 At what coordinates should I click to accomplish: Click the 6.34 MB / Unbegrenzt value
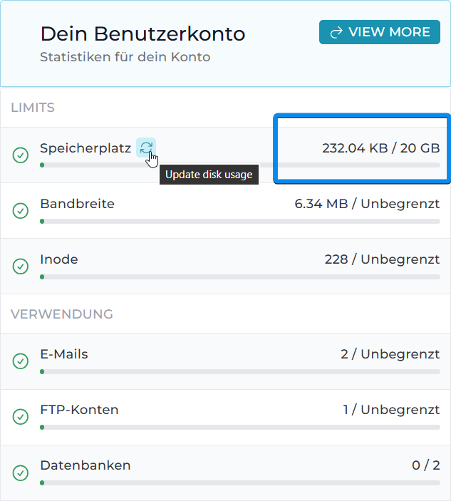(367, 204)
